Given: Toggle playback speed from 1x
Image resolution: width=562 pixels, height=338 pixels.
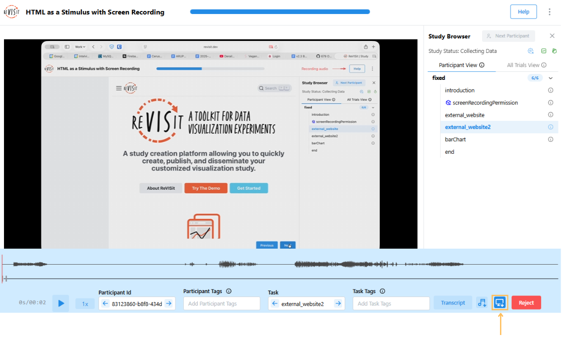Looking at the screenshot, I should pyautogui.click(x=85, y=303).
